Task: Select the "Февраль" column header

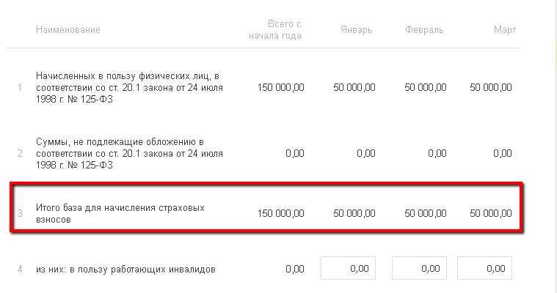Action: 424,29
